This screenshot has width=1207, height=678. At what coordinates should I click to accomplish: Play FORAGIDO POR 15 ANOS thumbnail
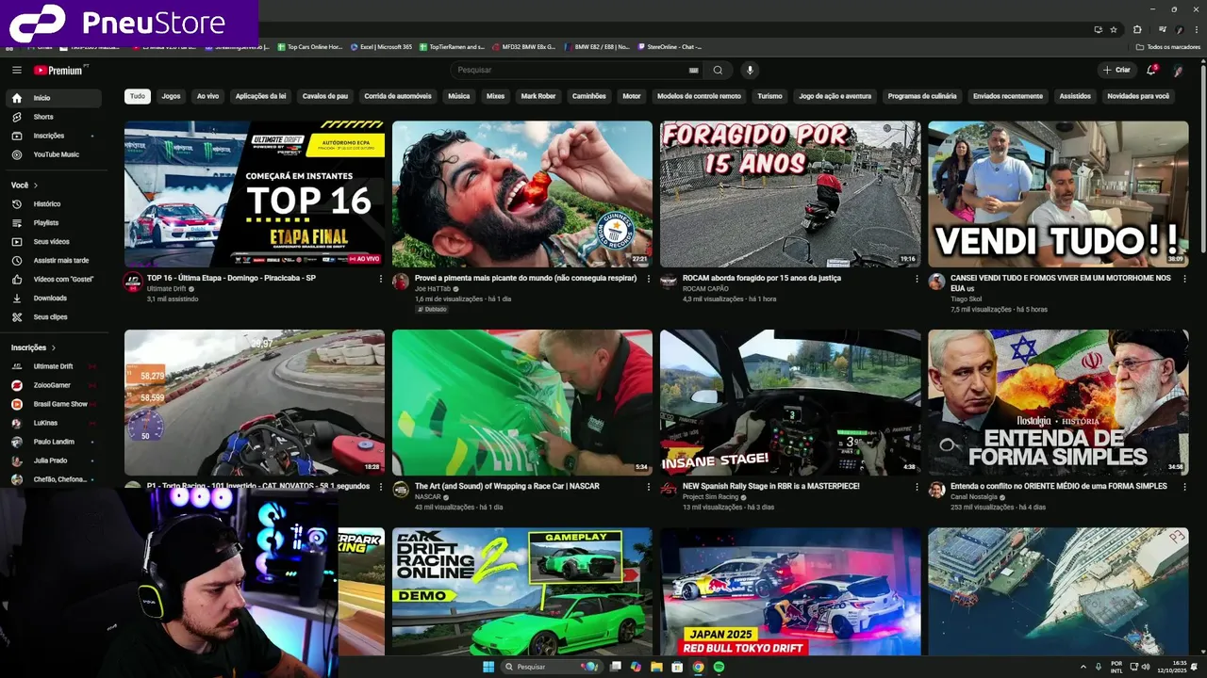(x=790, y=194)
